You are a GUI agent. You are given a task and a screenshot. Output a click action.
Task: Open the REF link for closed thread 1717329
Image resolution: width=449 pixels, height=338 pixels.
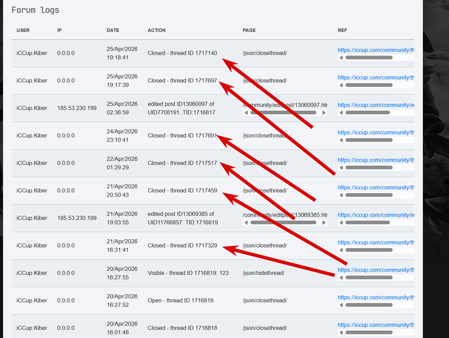pyautogui.click(x=376, y=242)
